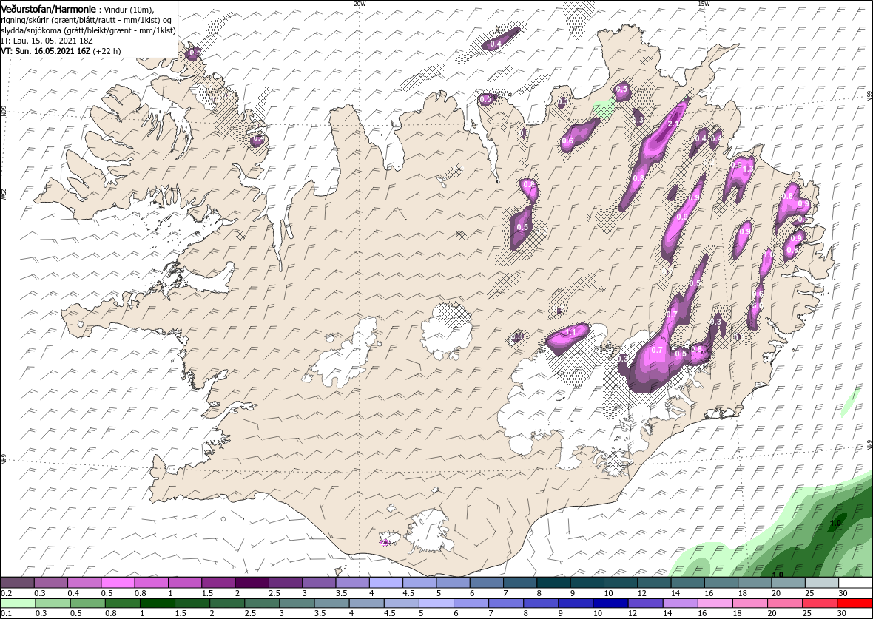Click bottom legend swatch starting at 7
The width and height of the screenshot is (873, 619).
pyautogui.click(x=506, y=604)
